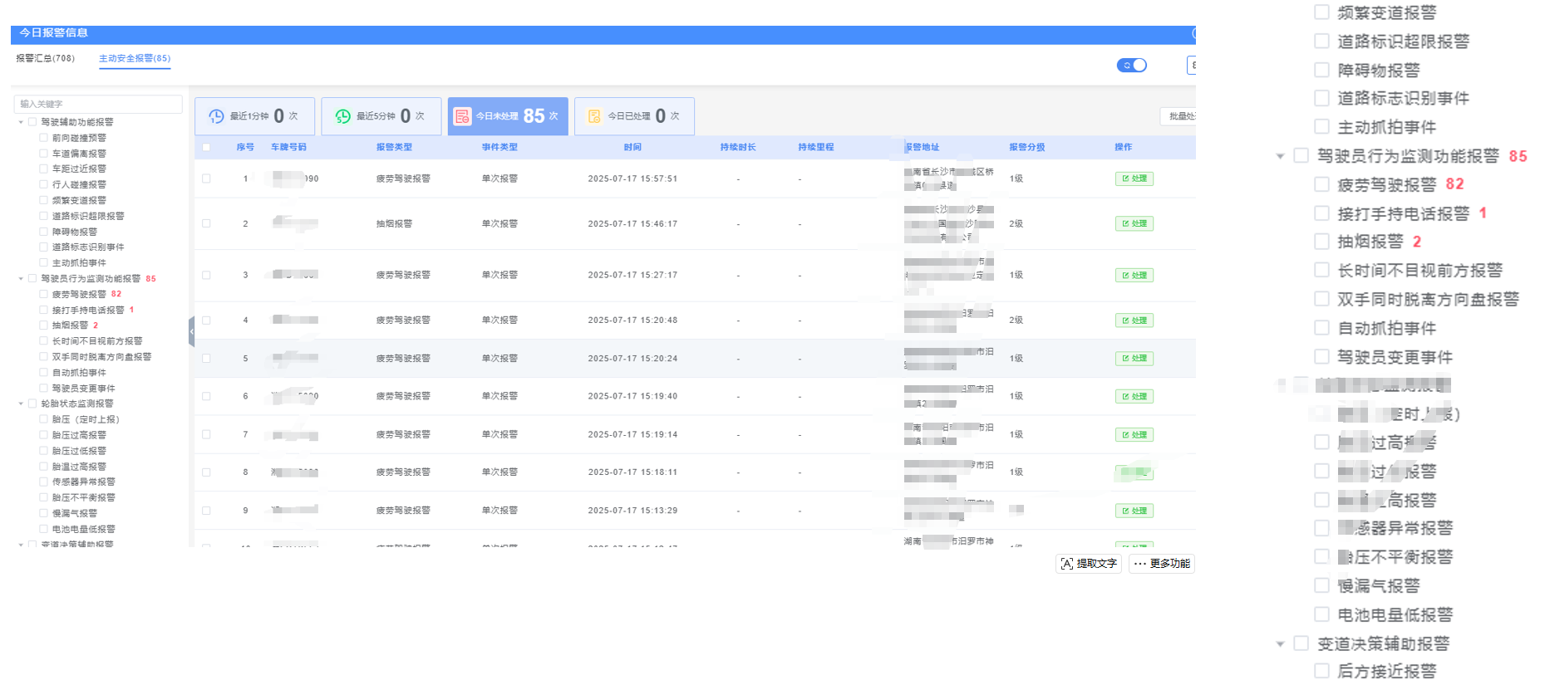Tick the large 抽烟报警 checkbox on right panel
Image resolution: width=1545 pixels, height=680 pixels.
pos(1321,242)
